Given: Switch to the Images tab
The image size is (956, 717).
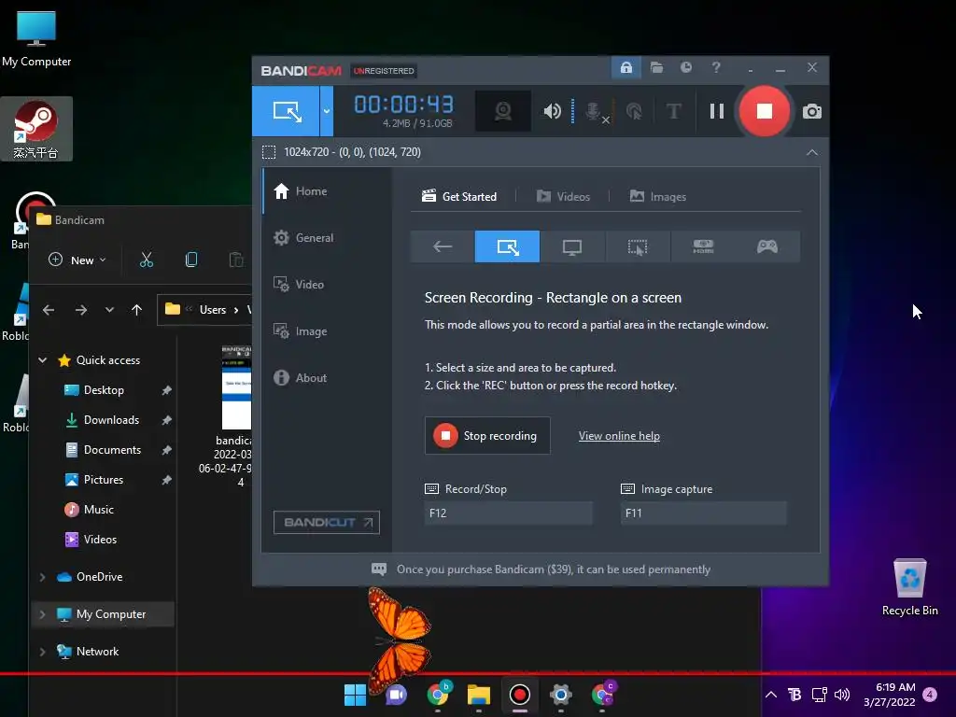Looking at the screenshot, I should [658, 196].
